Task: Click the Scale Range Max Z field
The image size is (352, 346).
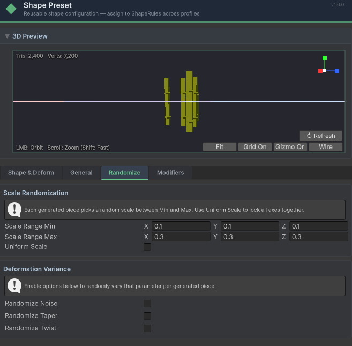Action: [x=318, y=237]
